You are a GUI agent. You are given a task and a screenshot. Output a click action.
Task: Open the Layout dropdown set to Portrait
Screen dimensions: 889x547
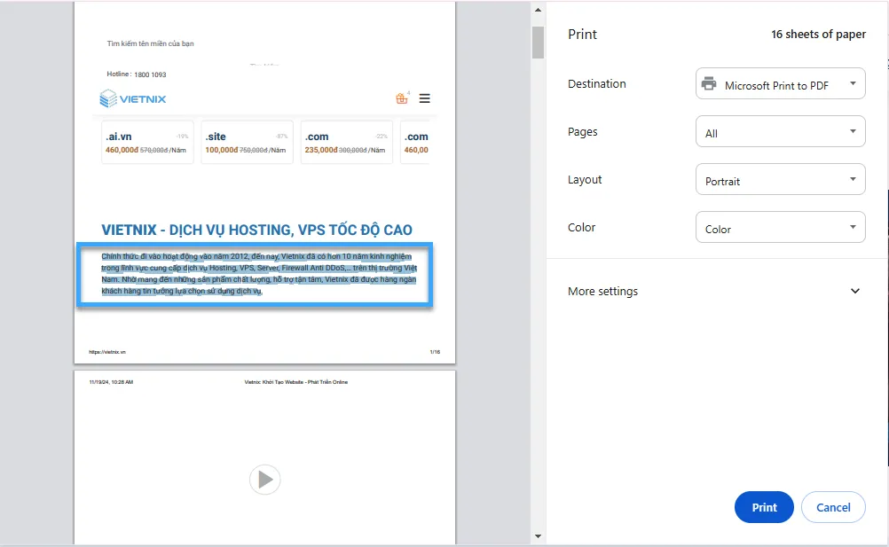point(780,179)
